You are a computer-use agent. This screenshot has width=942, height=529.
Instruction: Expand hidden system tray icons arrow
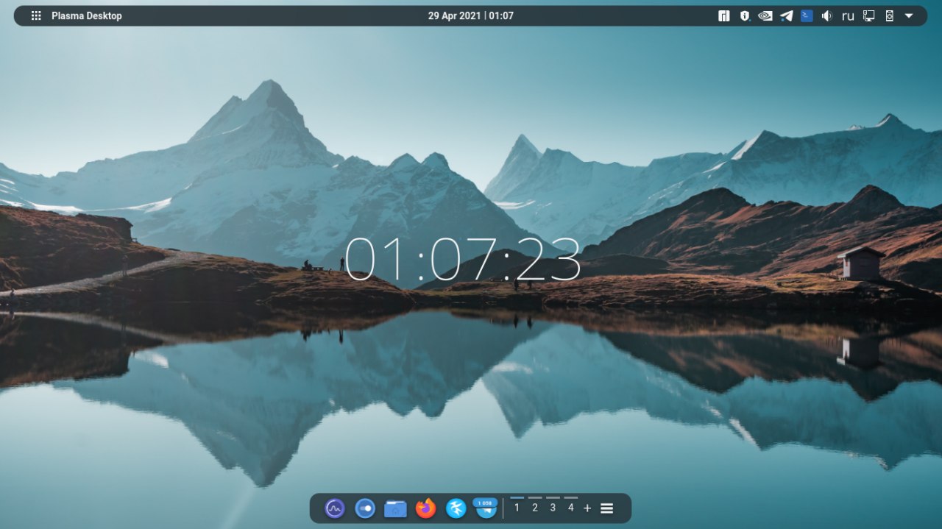click(909, 15)
